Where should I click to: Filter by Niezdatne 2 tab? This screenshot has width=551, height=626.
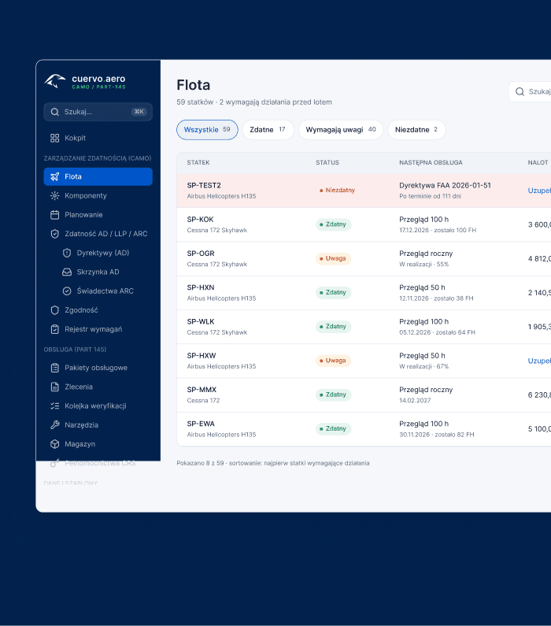pyautogui.click(x=416, y=130)
